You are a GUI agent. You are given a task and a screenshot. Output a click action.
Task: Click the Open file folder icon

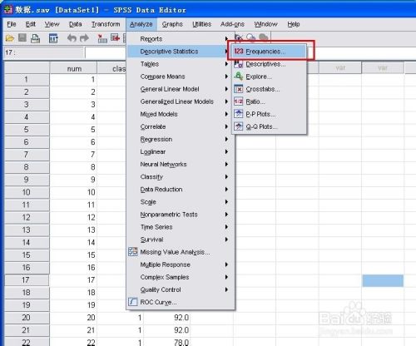point(10,38)
